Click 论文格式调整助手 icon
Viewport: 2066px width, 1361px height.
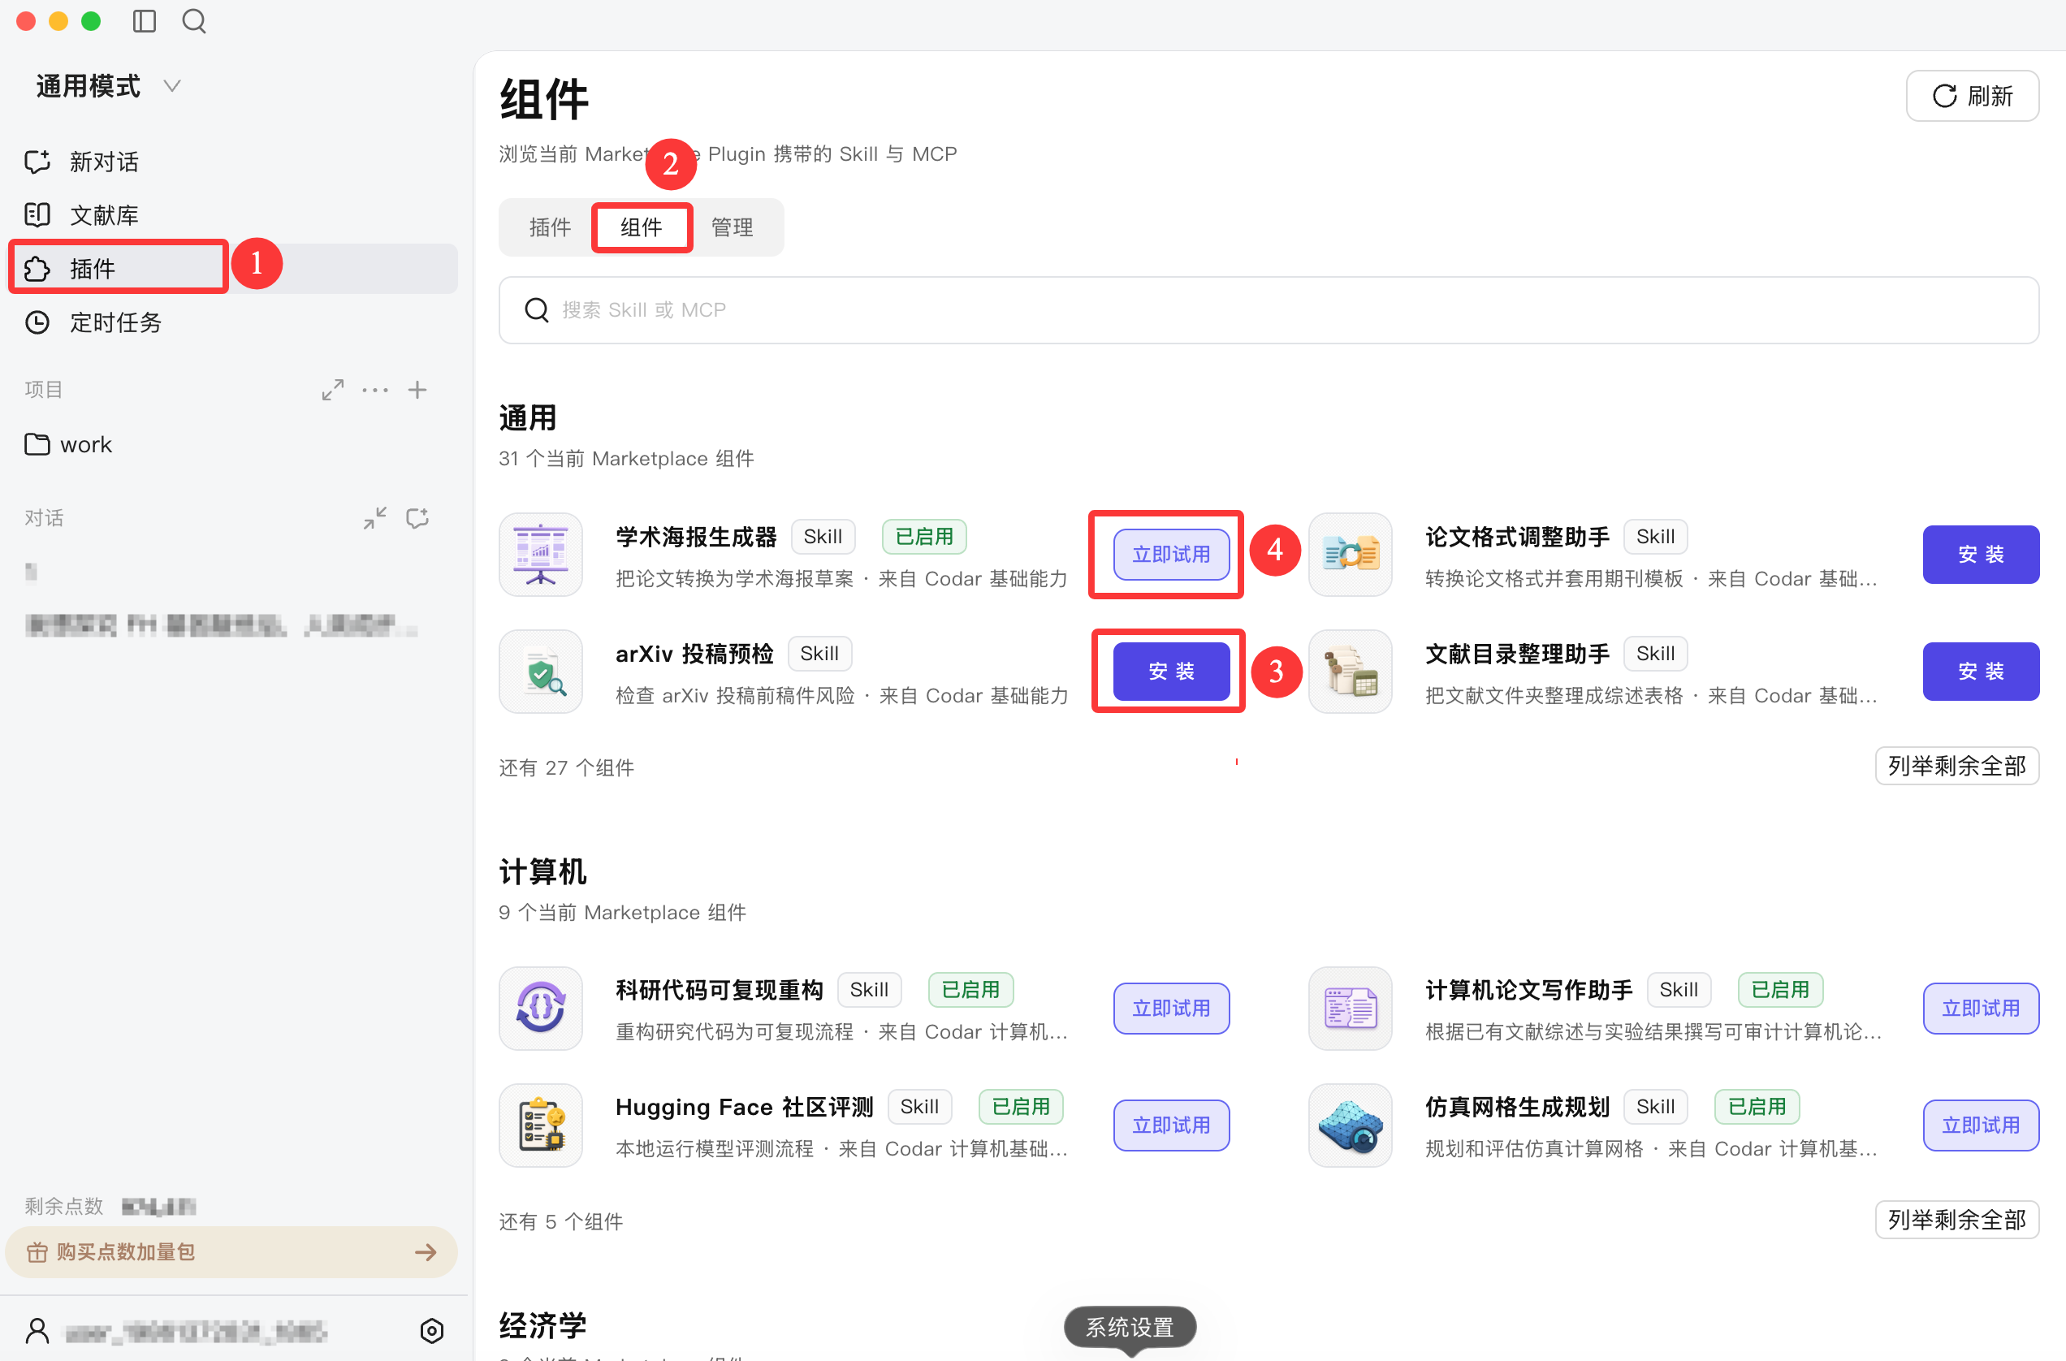[x=1350, y=554]
